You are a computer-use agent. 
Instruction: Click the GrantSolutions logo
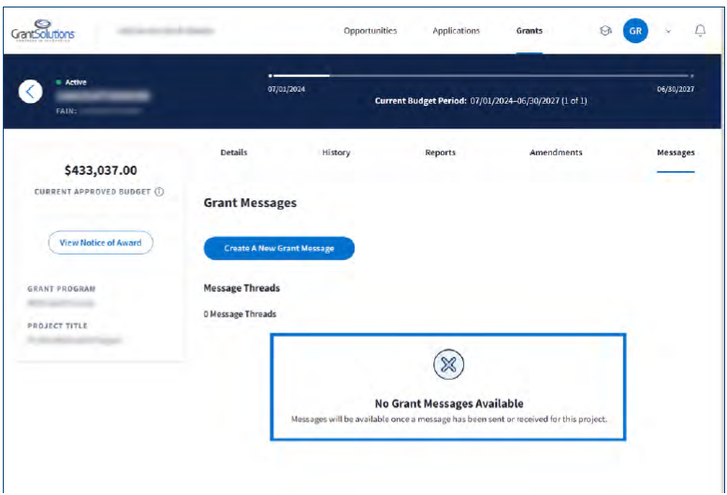(x=42, y=31)
